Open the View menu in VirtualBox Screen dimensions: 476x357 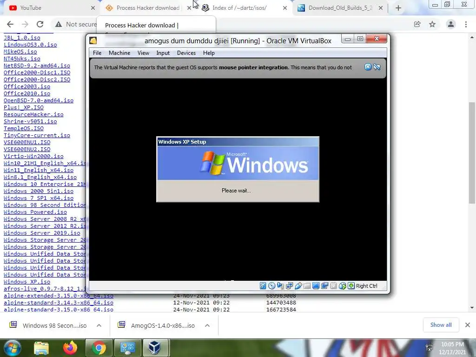tap(143, 53)
